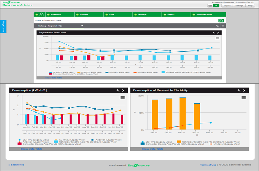This screenshot has width=259, height=171.
Task: Open the Administration menu
Action: tap(208, 15)
